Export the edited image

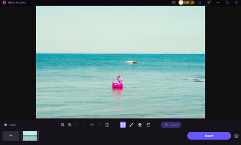pyautogui.click(x=209, y=136)
